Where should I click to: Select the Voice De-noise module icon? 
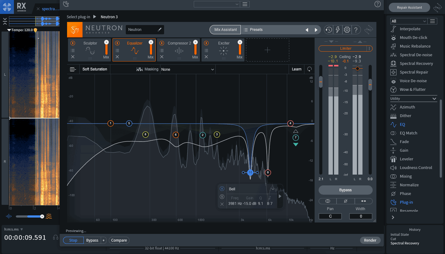(x=393, y=81)
